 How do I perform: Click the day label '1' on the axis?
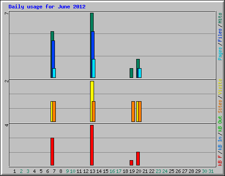pos(15,171)
